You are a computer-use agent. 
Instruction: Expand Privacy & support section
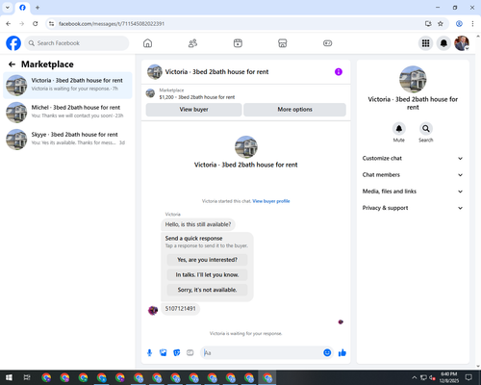click(413, 208)
